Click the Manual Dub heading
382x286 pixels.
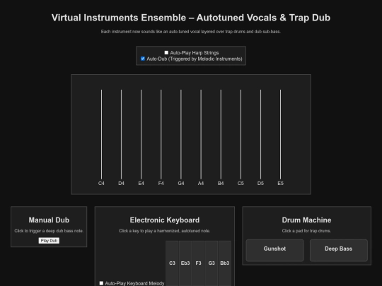tap(49, 220)
